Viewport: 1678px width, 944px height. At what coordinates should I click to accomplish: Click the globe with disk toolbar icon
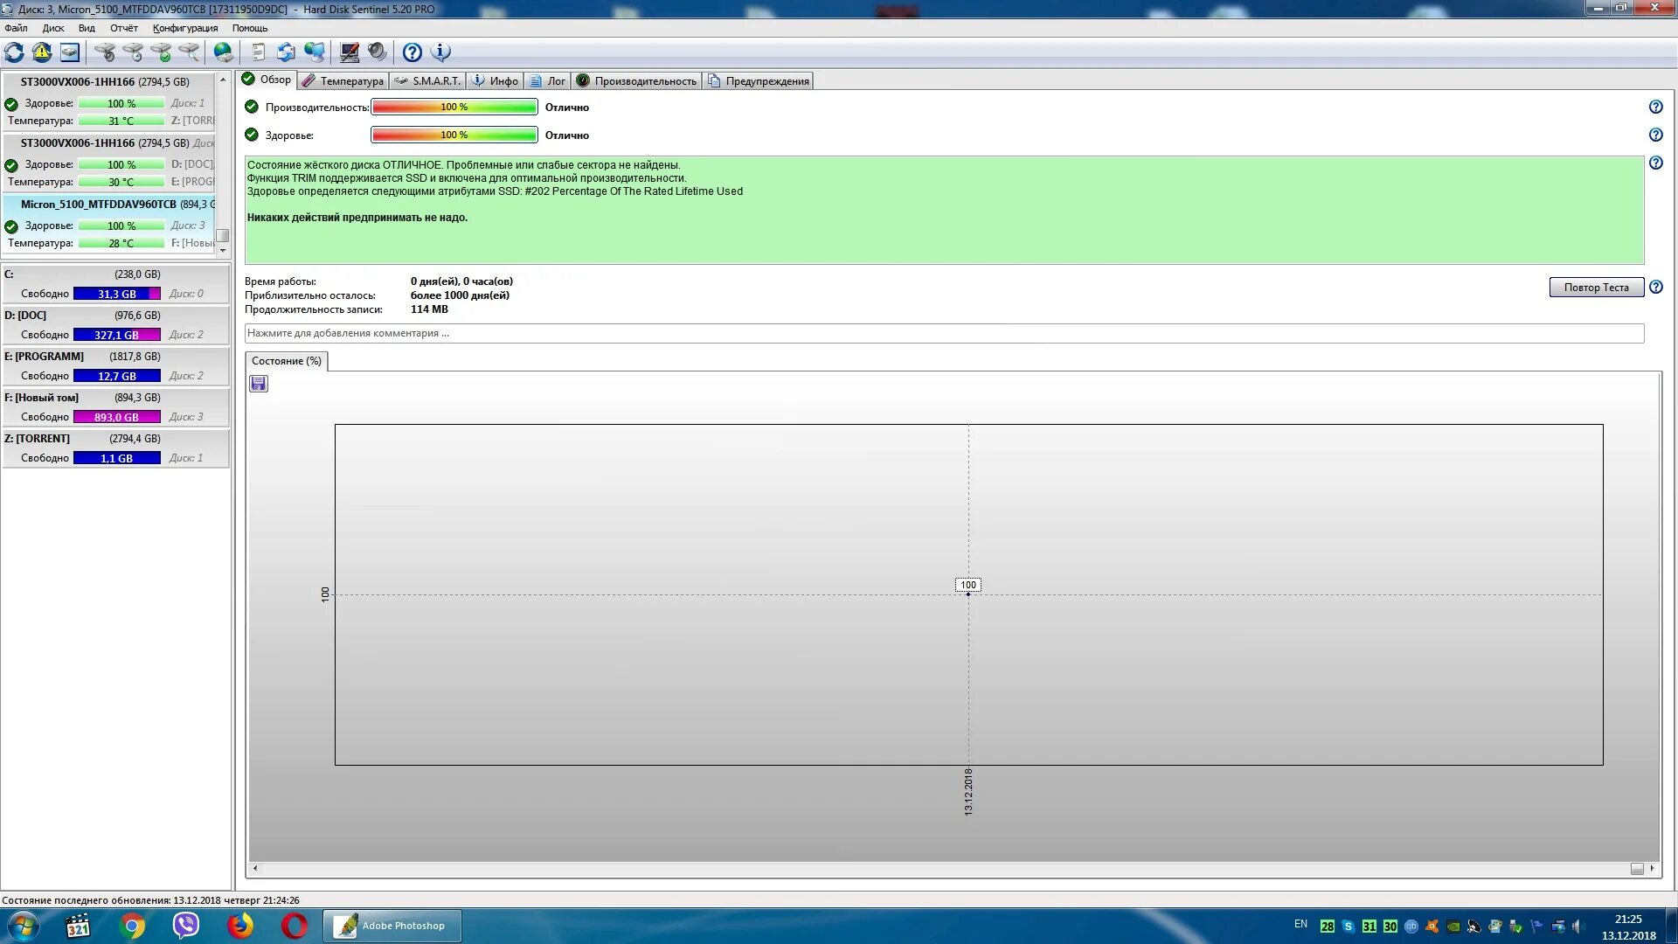click(x=224, y=52)
